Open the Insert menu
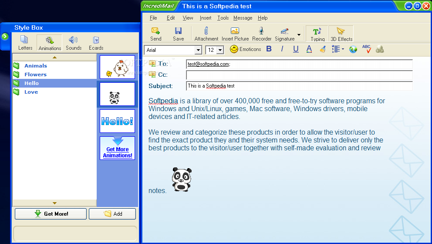432x244 pixels. click(206, 18)
